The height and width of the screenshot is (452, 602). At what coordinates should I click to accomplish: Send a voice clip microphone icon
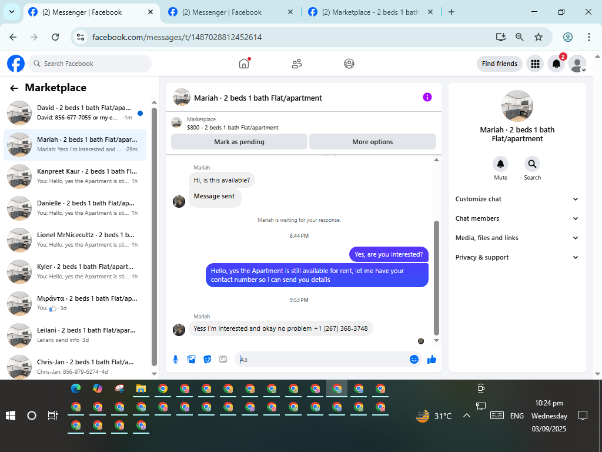point(175,360)
